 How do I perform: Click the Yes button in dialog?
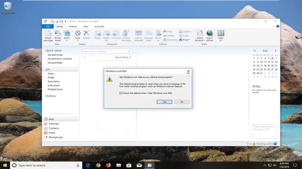tap(164, 102)
